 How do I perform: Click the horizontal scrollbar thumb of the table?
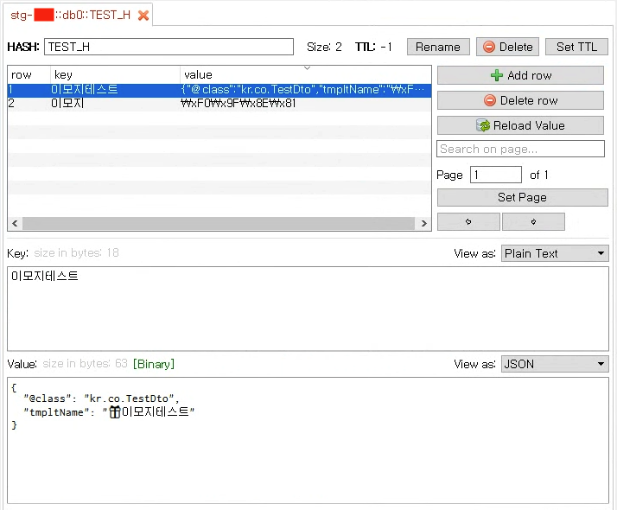pos(219,224)
